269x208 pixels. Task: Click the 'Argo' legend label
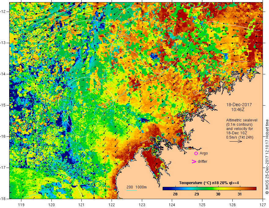coord(204,153)
